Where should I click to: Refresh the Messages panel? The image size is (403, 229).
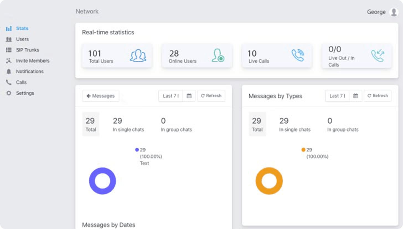pos(211,96)
